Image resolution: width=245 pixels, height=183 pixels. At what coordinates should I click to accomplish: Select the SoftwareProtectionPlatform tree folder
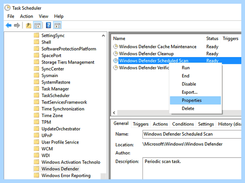[x=69, y=49]
